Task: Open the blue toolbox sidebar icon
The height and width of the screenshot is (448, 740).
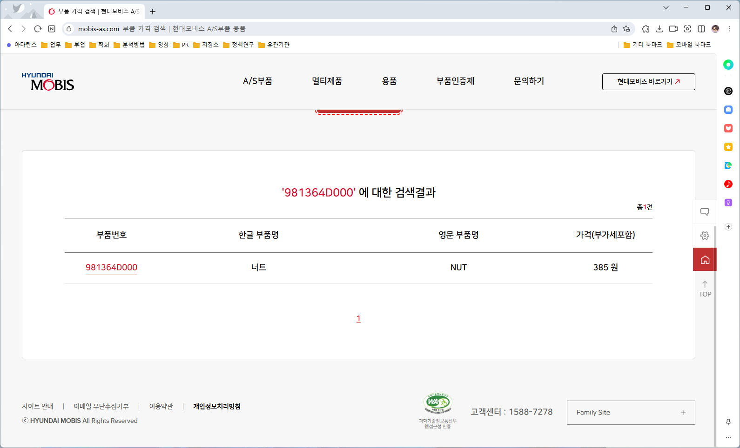Action: (x=728, y=110)
